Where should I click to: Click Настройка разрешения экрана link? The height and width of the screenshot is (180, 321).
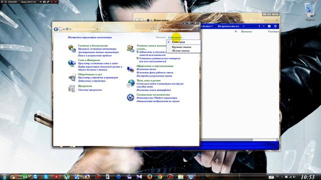click(154, 76)
